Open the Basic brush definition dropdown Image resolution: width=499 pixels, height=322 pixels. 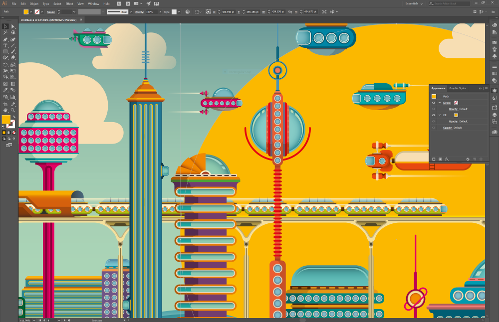tap(130, 12)
